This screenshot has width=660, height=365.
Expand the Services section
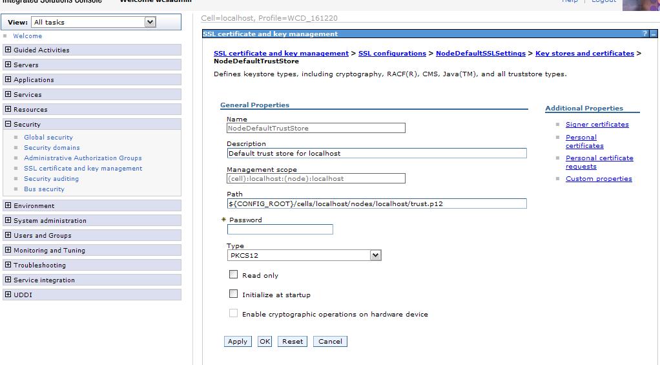tap(8, 94)
